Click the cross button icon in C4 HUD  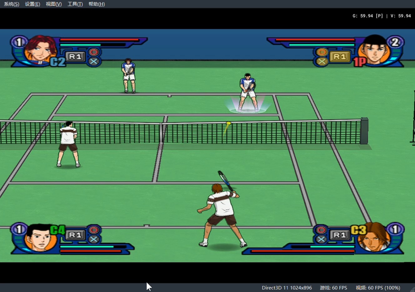tap(94, 239)
